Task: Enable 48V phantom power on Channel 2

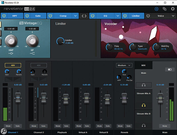Action: (39, 65)
